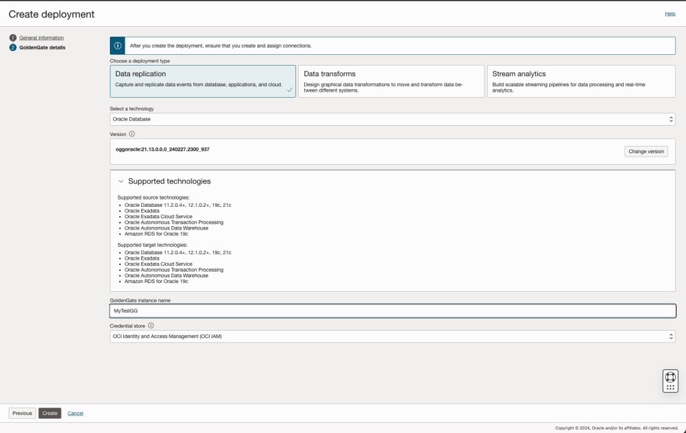The height and width of the screenshot is (433, 686).
Task: Click Cancel to abandon the deployment
Action: (x=75, y=413)
